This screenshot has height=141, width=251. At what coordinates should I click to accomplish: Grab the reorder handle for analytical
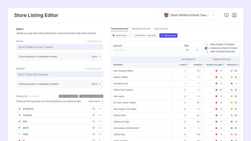(x=100, y=109)
